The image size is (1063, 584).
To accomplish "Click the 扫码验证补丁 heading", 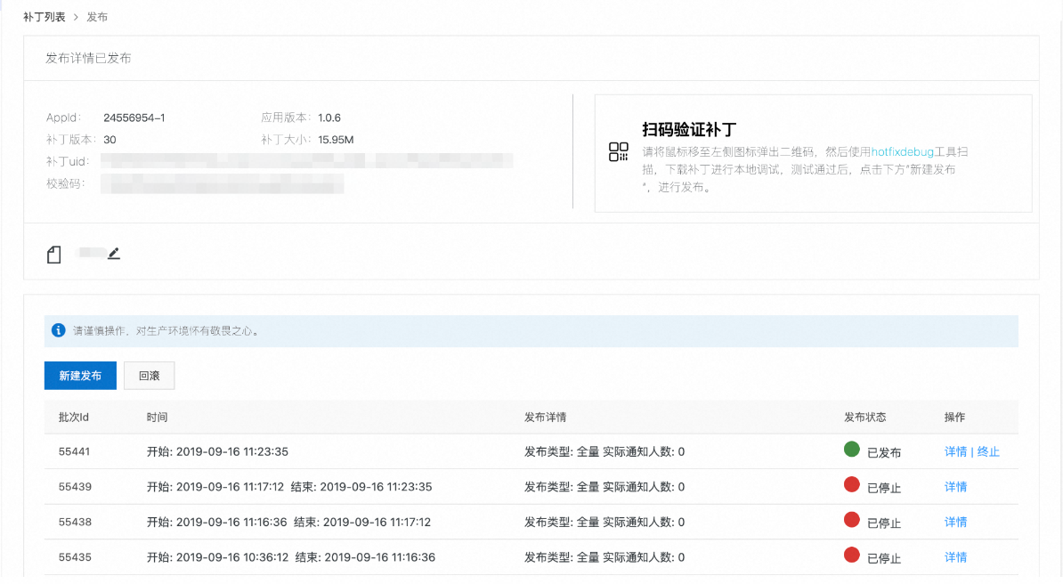I will pyautogui.click(x=689, y=130).
